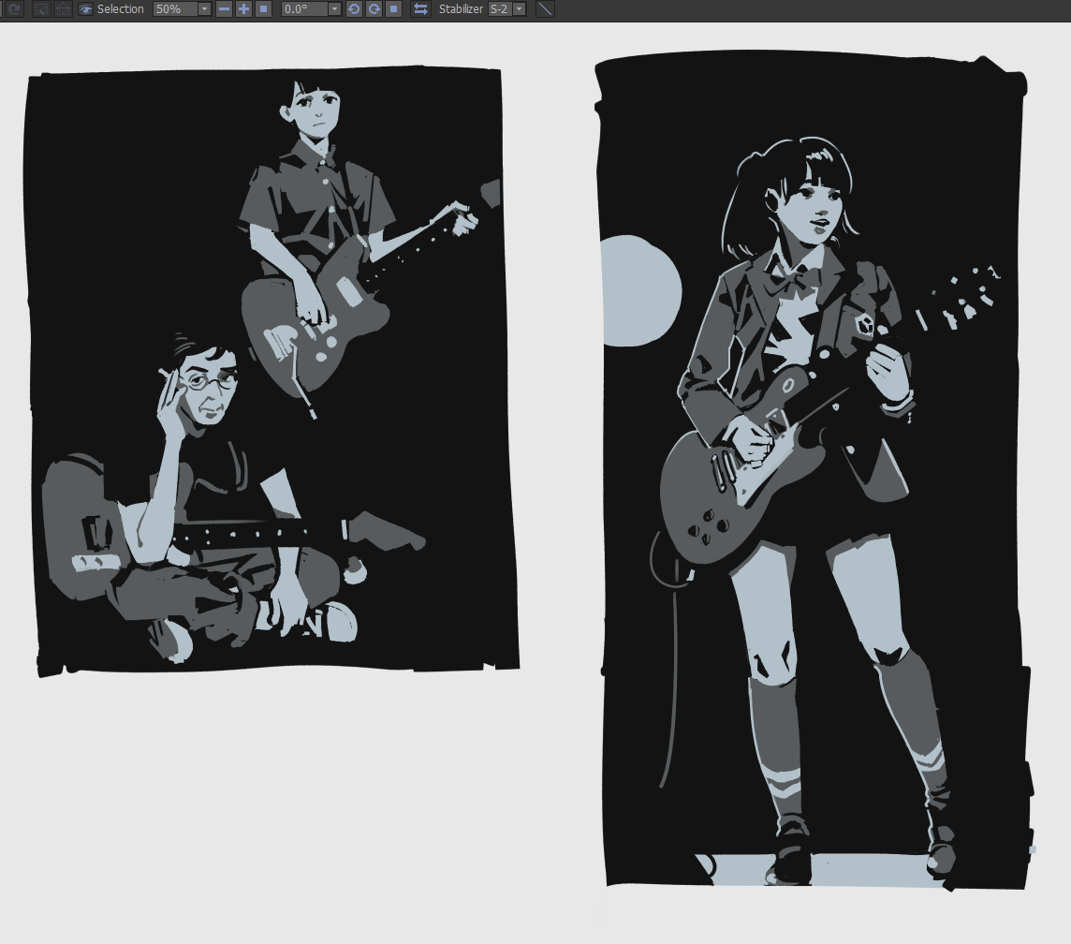1071x944 pixels.
Task: Open the rotation angle dropdown arrow
Action: (335, 8)
